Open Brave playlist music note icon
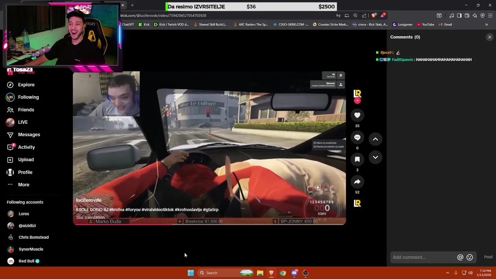This screenshot has height=279, width=496. (451, 15)
